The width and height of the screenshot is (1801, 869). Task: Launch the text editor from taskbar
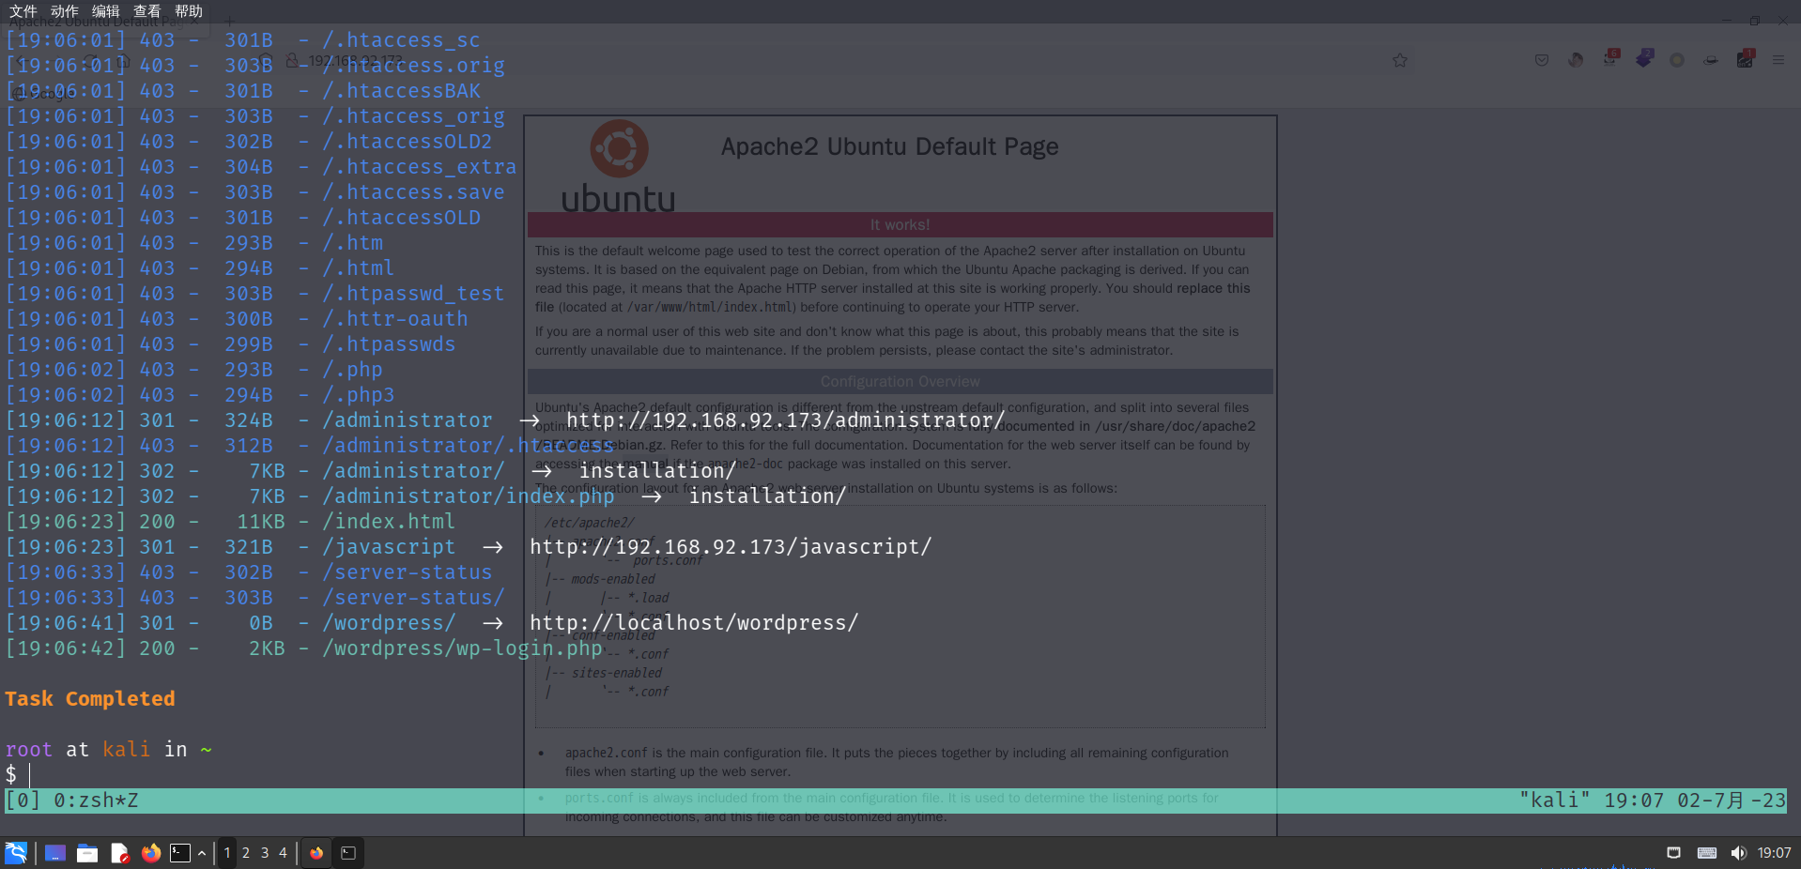pos(119,853)
